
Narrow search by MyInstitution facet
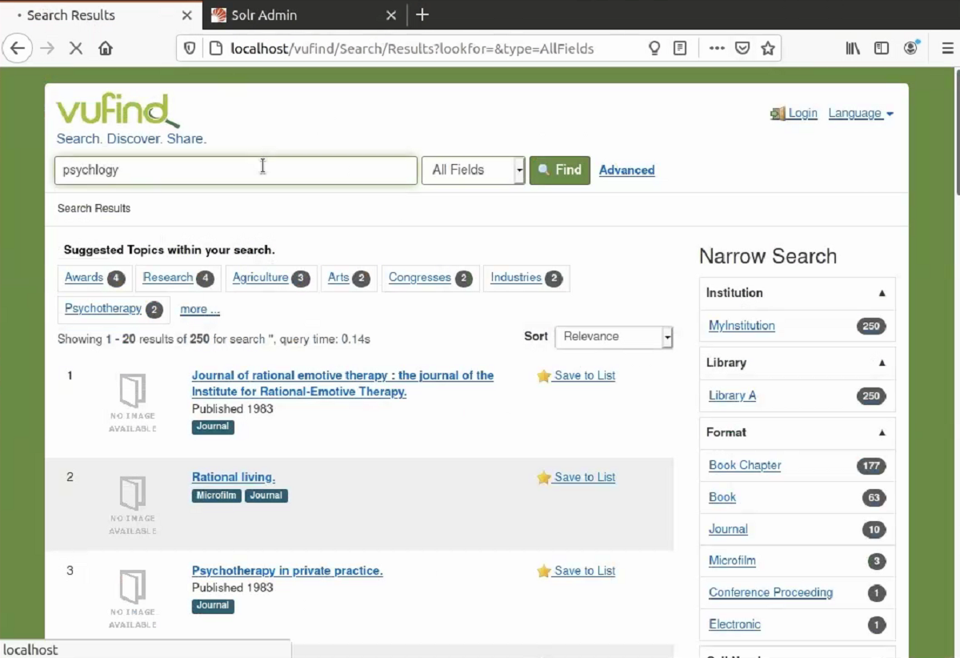742,326
